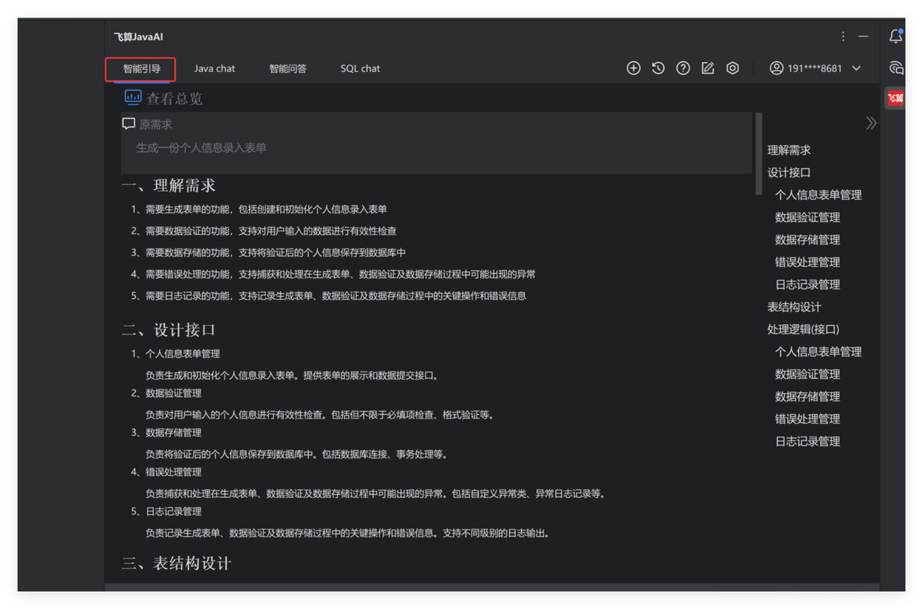Click the help question mark icon
923x609 pixels.
click(683, 68)
